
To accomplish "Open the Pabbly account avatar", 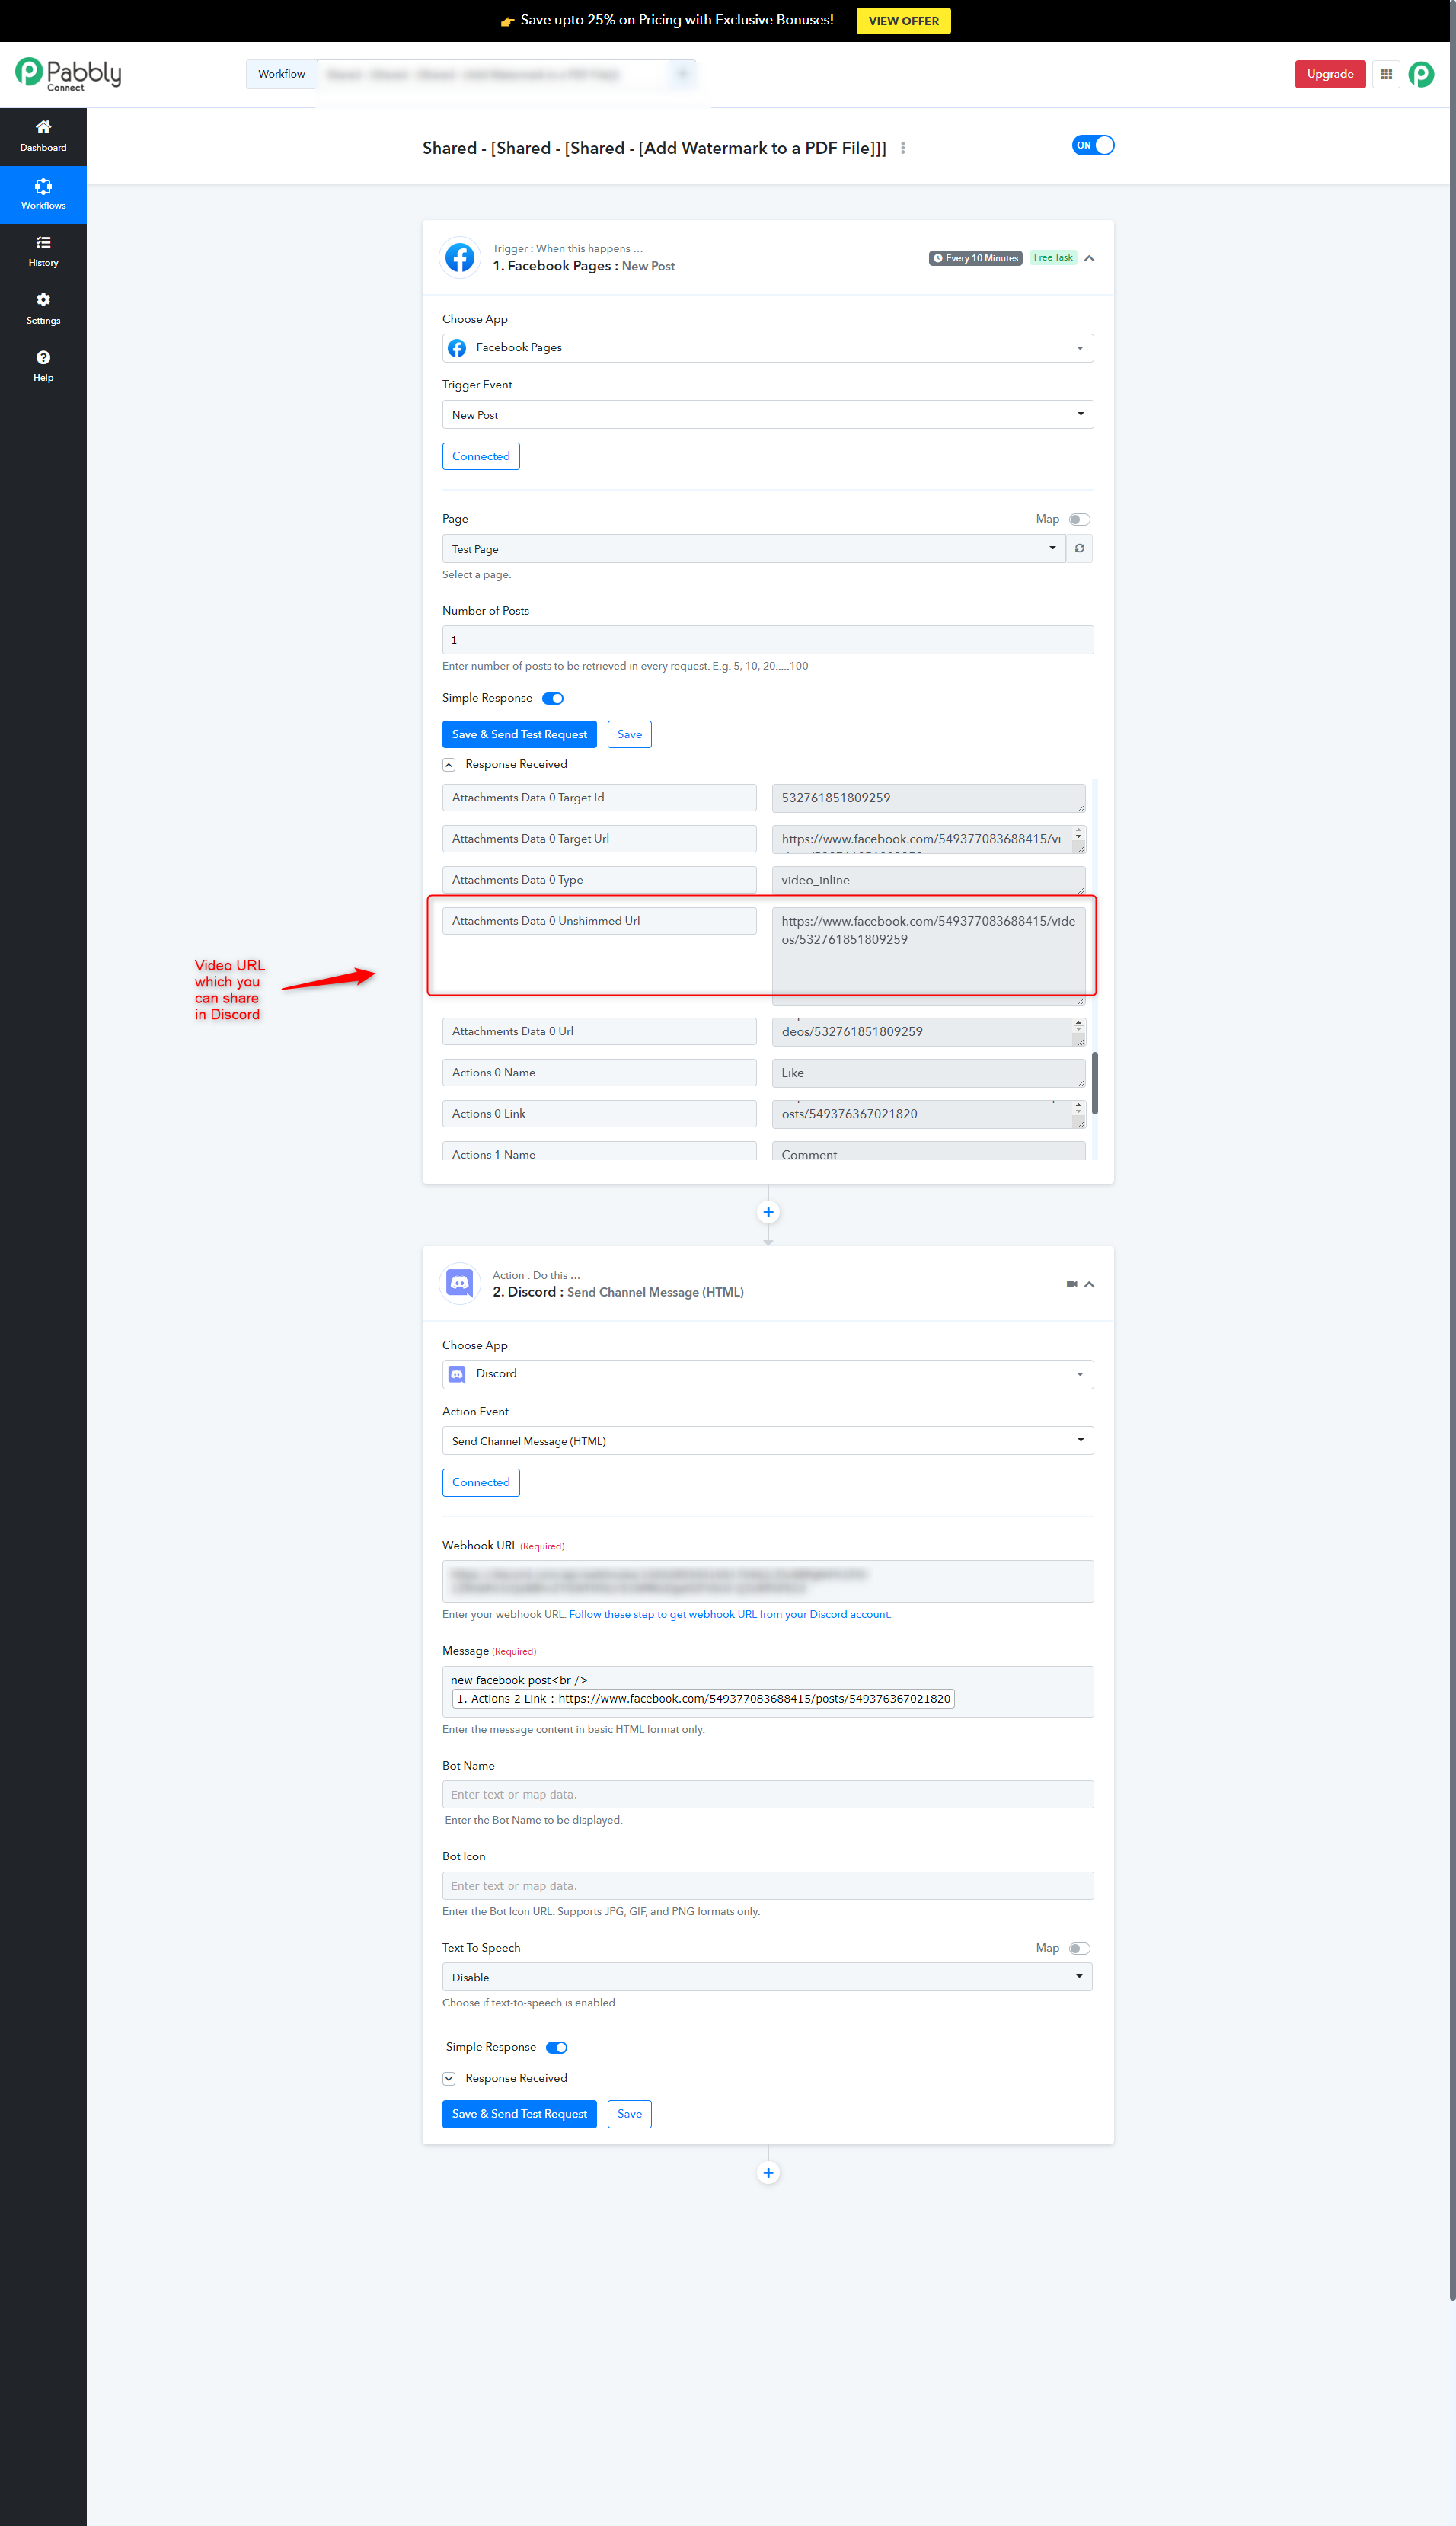I will 1421,74.
